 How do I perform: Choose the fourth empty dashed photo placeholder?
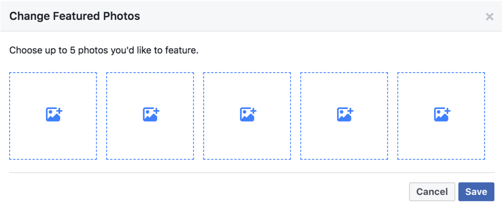pyautogui.click(x=344, y=116)
